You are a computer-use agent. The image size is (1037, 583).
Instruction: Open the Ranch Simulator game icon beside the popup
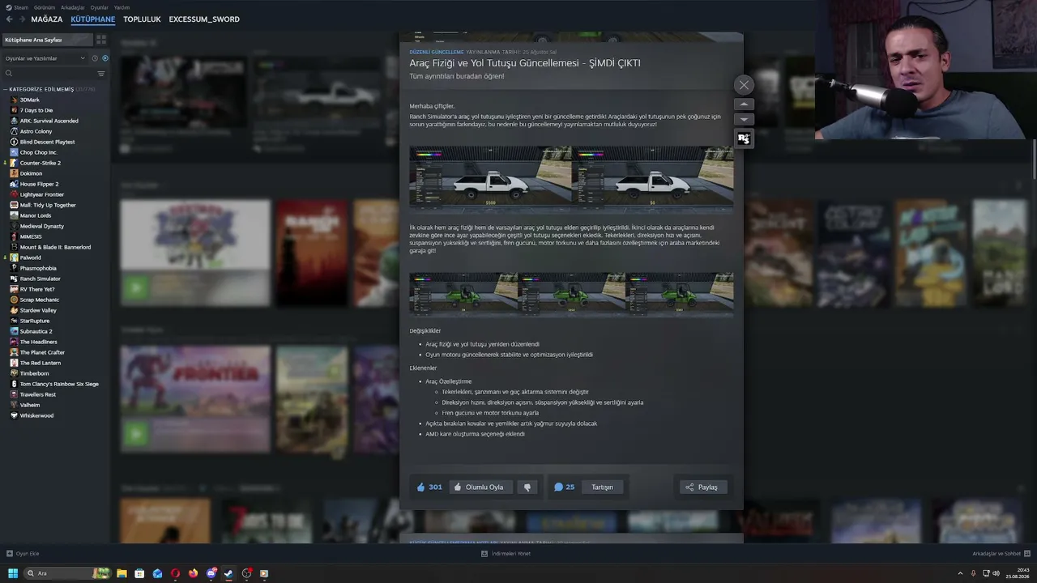point(744,138)
